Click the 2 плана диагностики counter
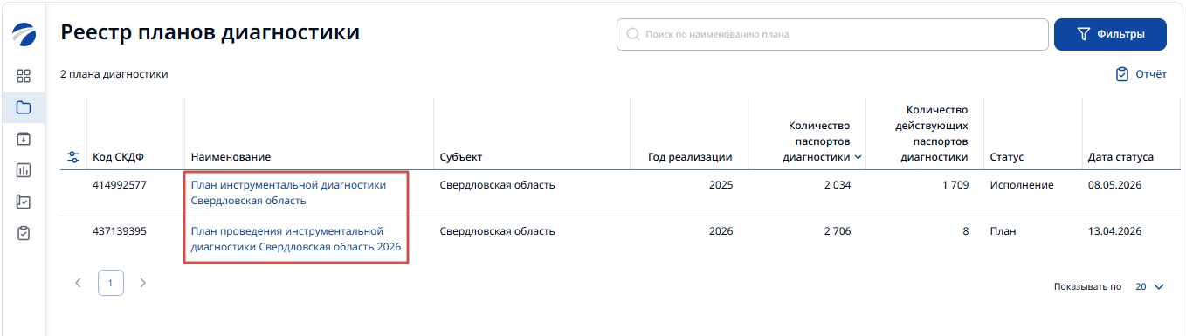Screen dimensions: 1186x336 tap(114, 74)
